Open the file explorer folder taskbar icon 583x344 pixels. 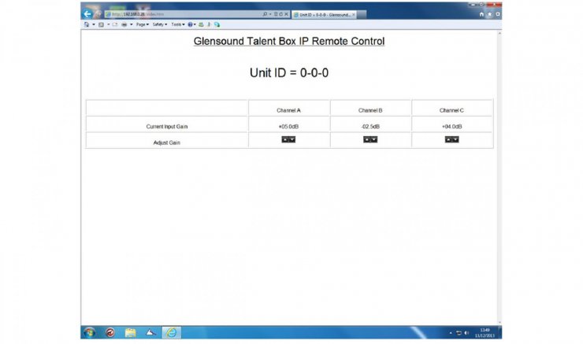[130, 332]
